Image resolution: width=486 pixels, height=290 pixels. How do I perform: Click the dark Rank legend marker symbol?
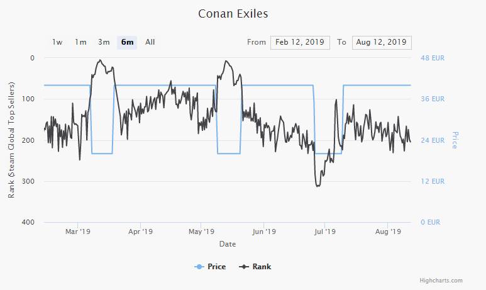[245, 267]
